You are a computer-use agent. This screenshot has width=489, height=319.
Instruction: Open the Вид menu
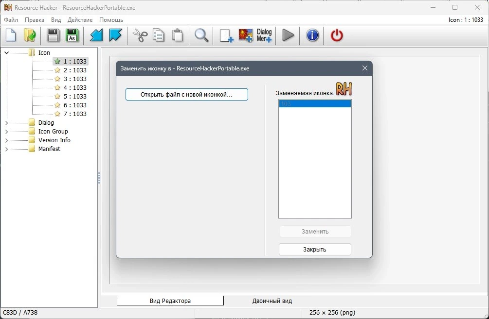click(56, 19)
